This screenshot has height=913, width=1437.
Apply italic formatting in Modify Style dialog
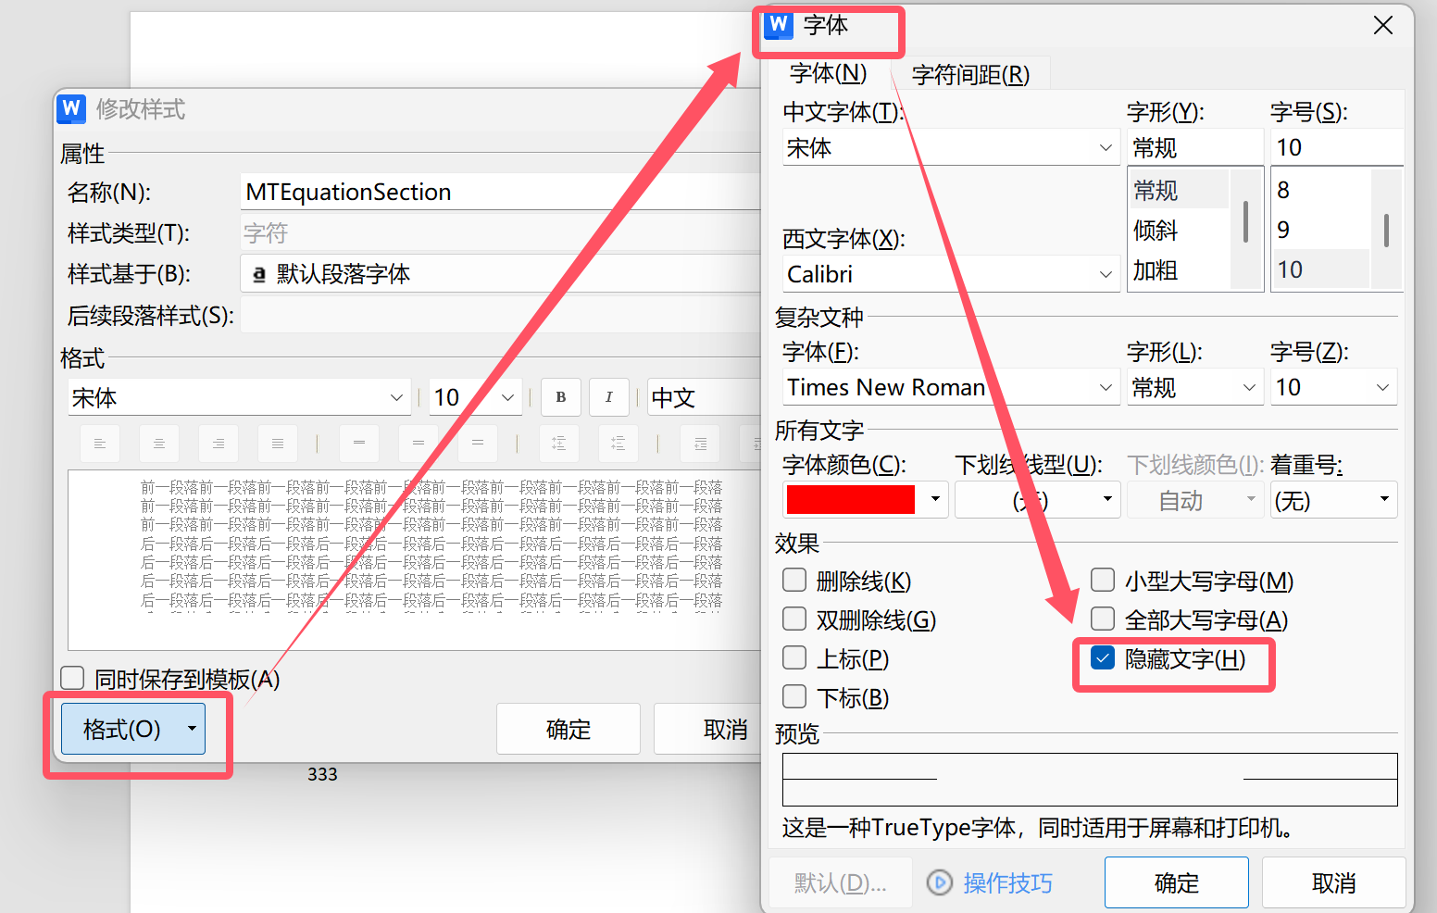tap(608, 396)
